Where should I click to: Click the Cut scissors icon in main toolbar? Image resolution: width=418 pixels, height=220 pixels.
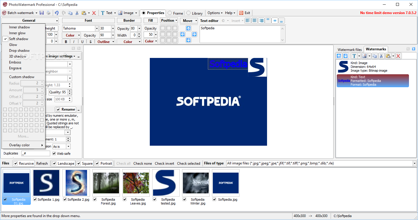77,13
